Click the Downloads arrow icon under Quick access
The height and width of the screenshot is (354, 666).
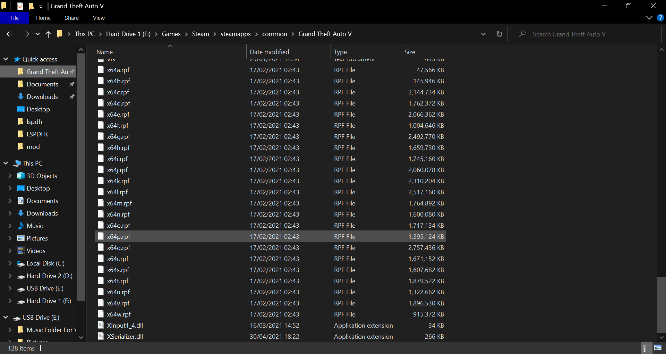coord(21,96)
